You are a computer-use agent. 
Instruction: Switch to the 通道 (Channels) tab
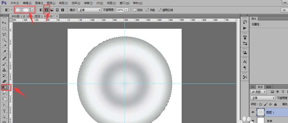pos(268,87)
